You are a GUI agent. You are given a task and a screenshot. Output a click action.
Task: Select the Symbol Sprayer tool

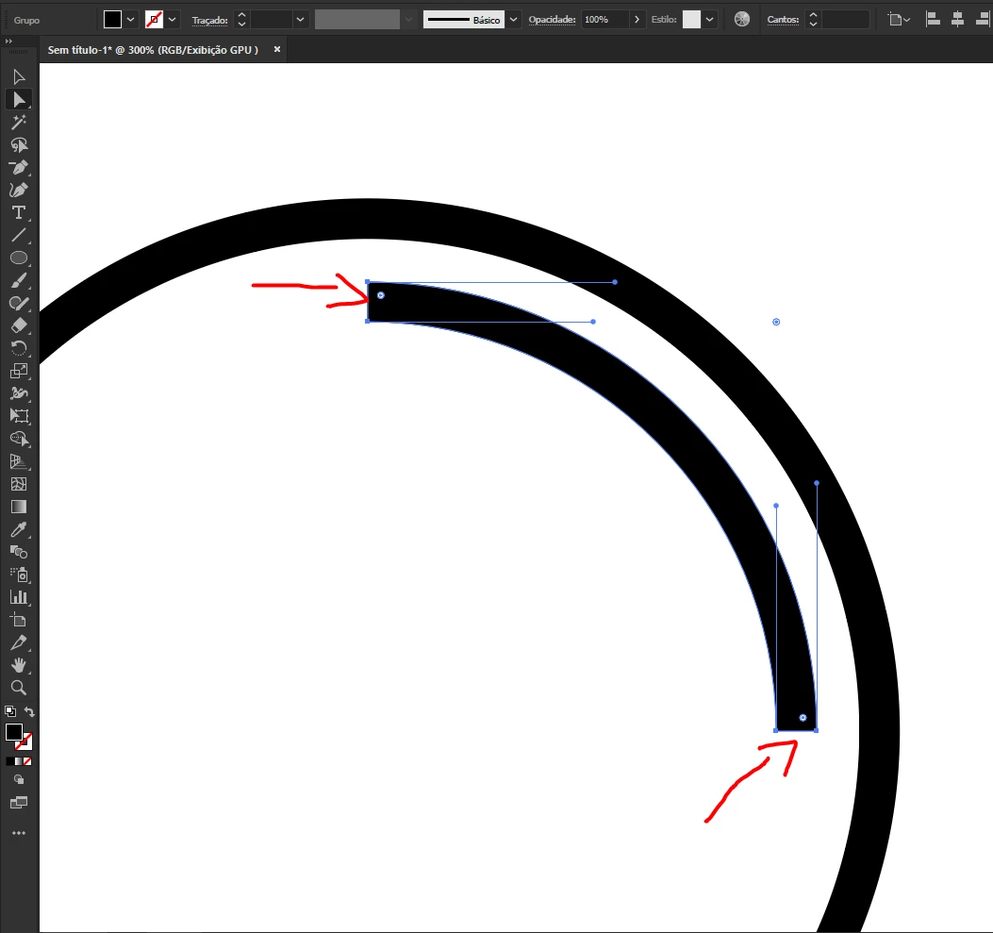click(x=19, y=575)
